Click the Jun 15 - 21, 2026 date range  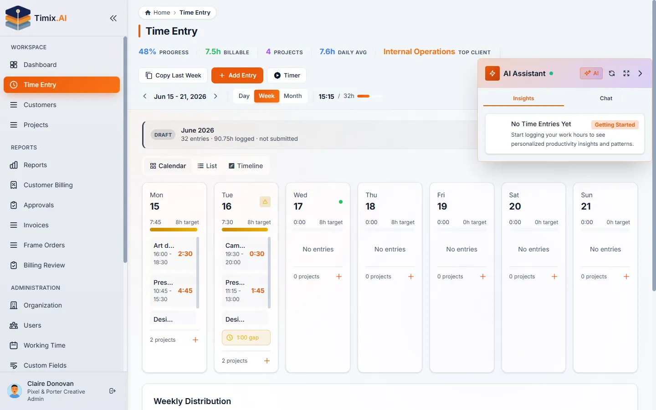pos(180,97)
